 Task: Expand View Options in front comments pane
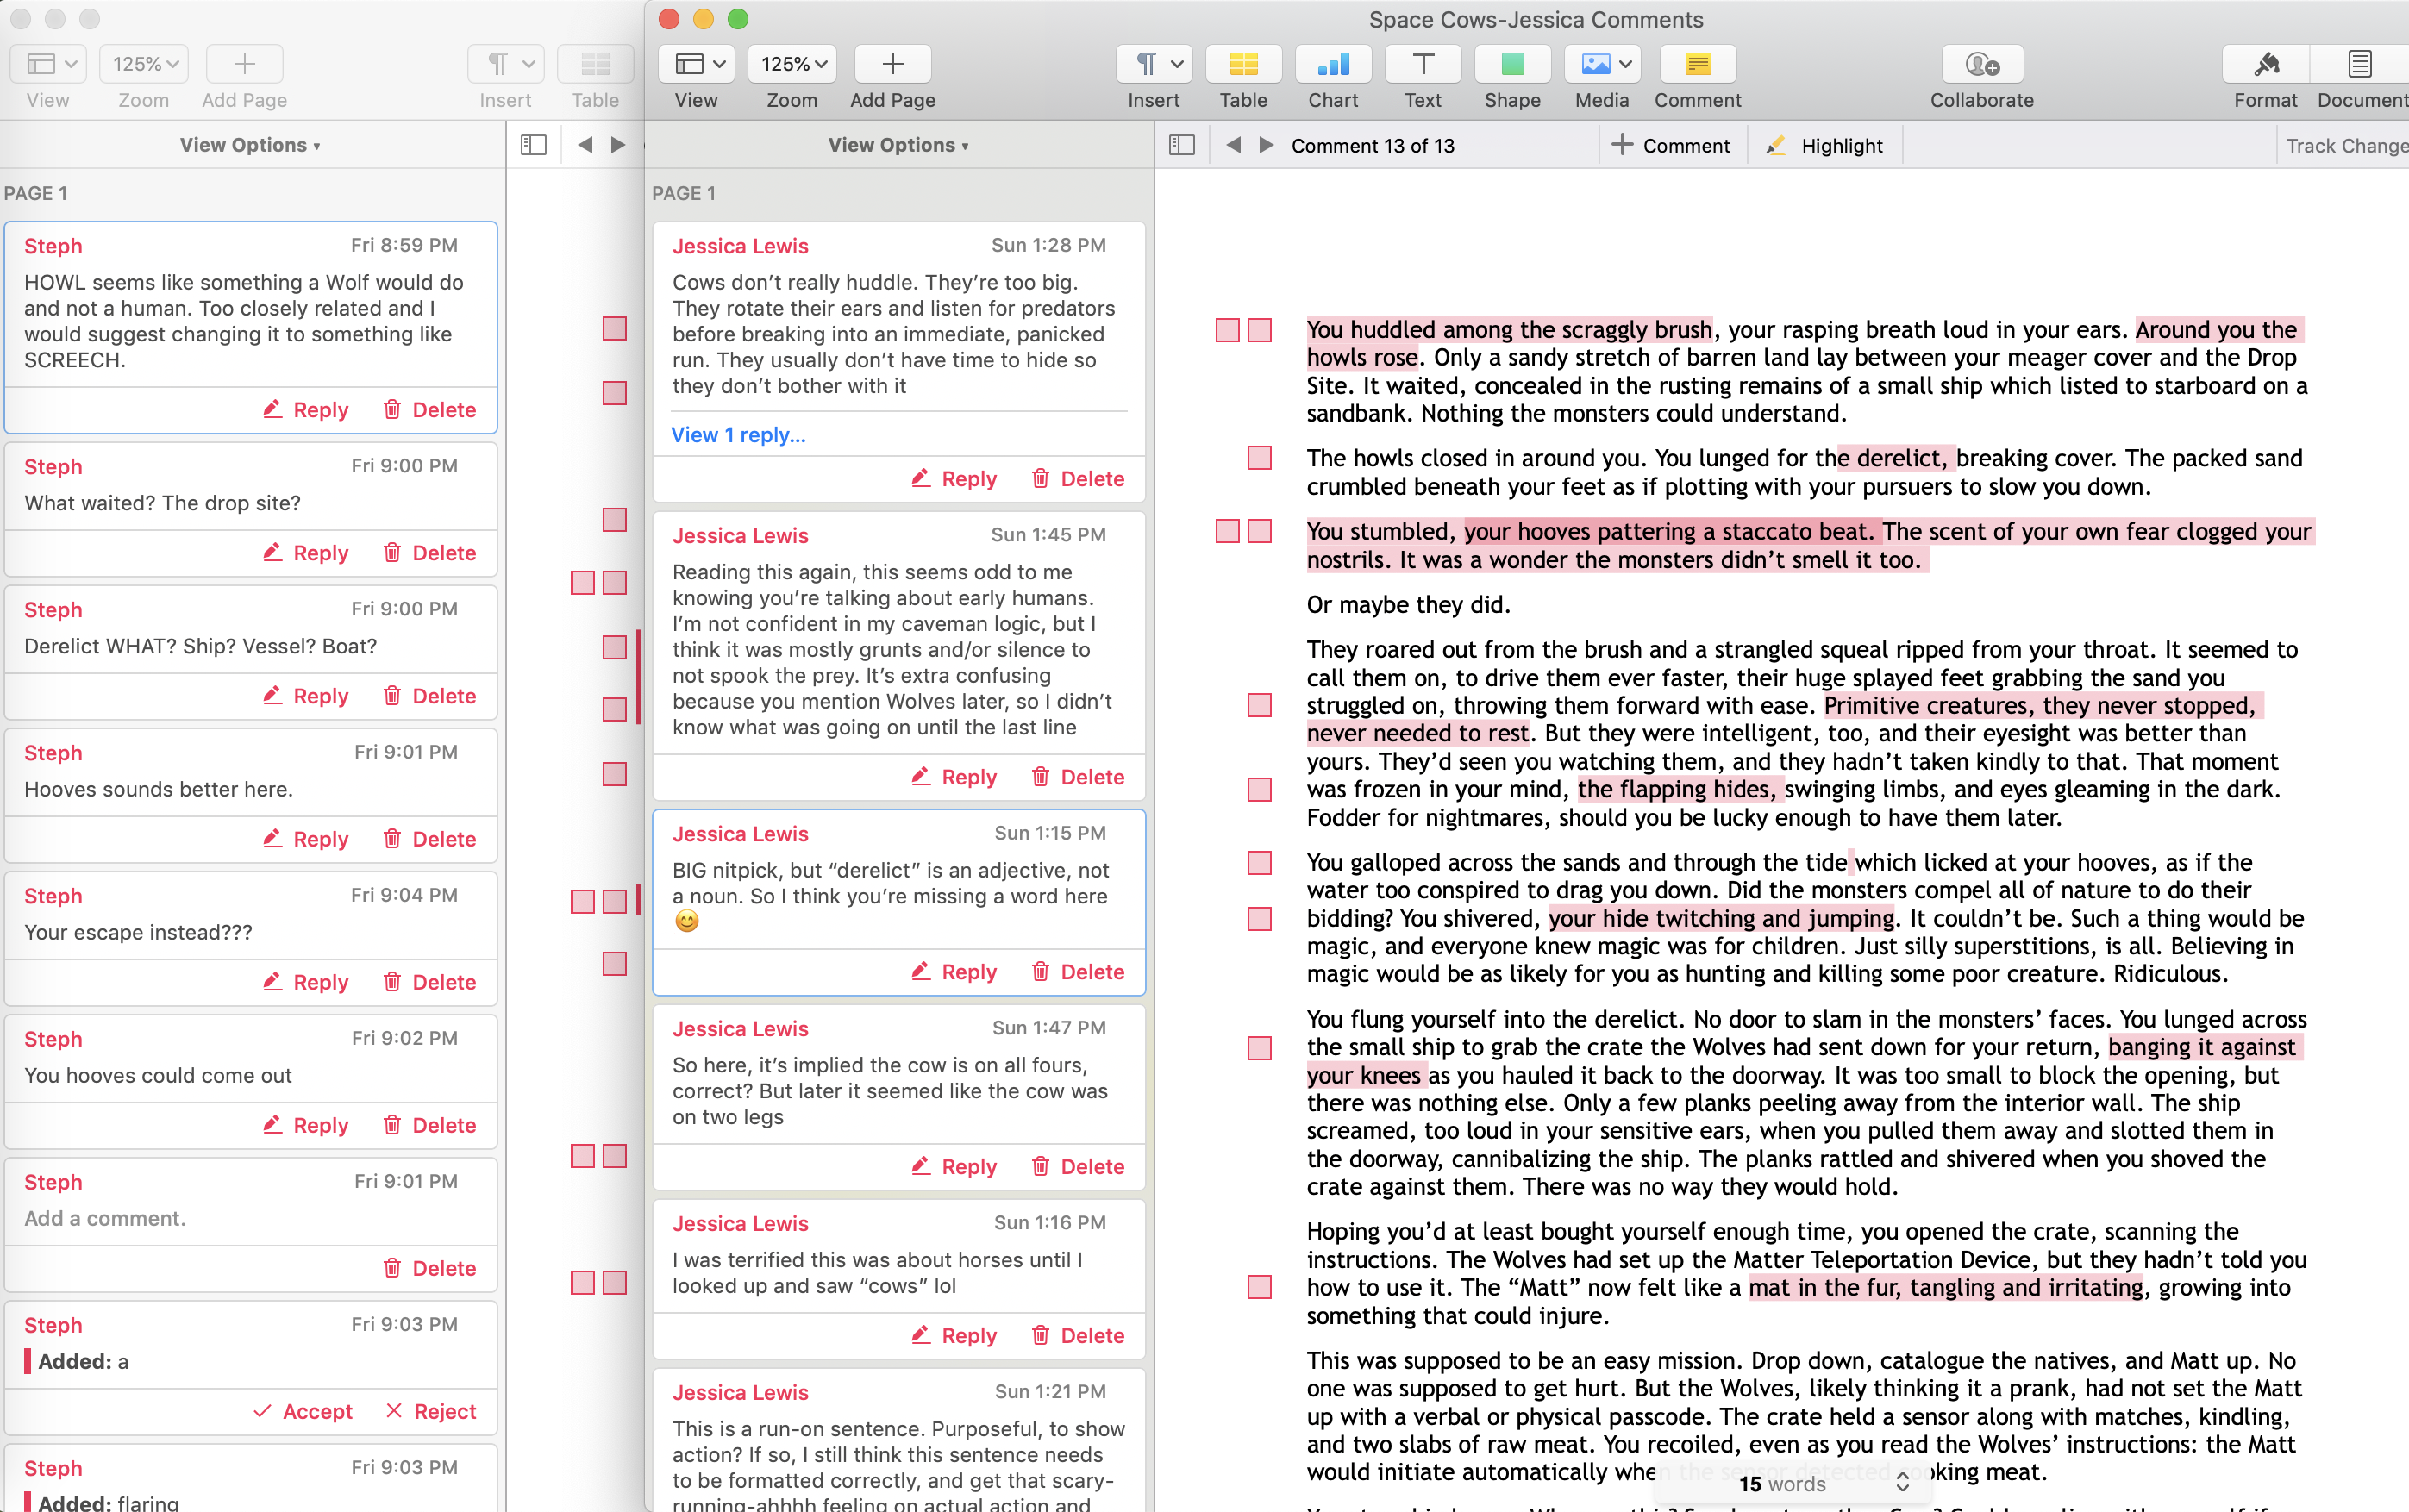tap(898, 145)
